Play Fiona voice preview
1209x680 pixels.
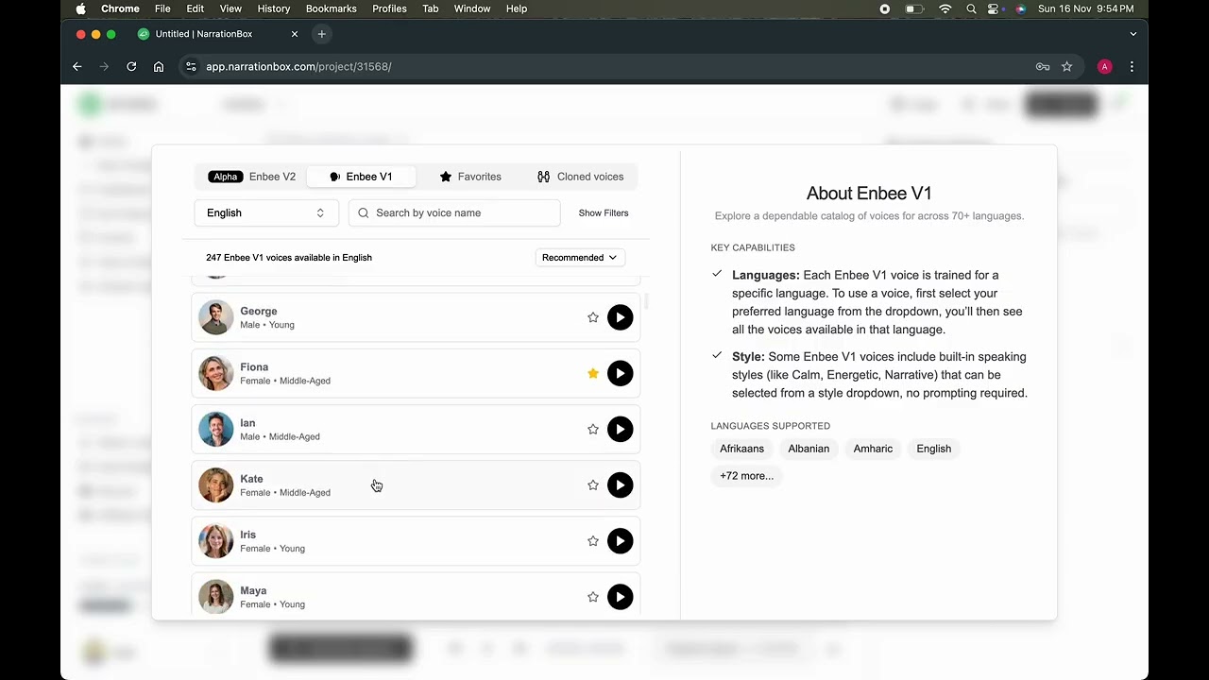click(620, 373)
